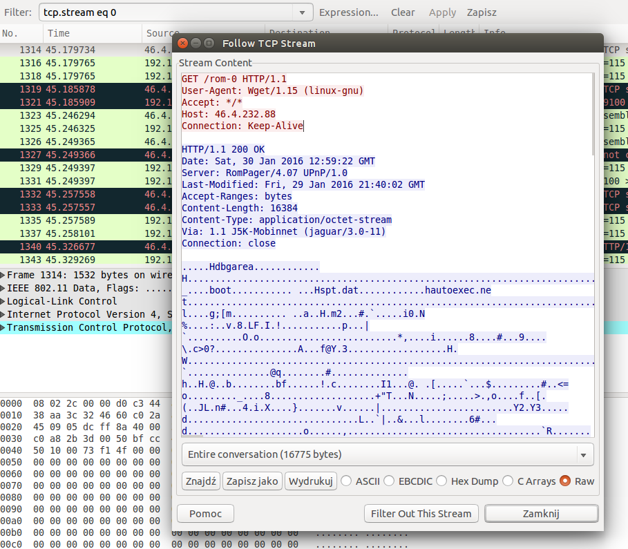Select the Raw radio button

pyautogui.click(x=565, y=481)
